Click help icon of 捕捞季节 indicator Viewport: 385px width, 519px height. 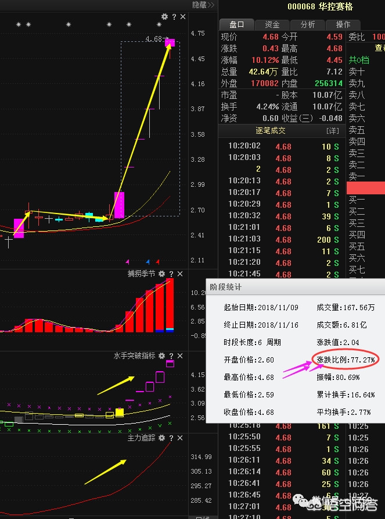tap(171, 273)
